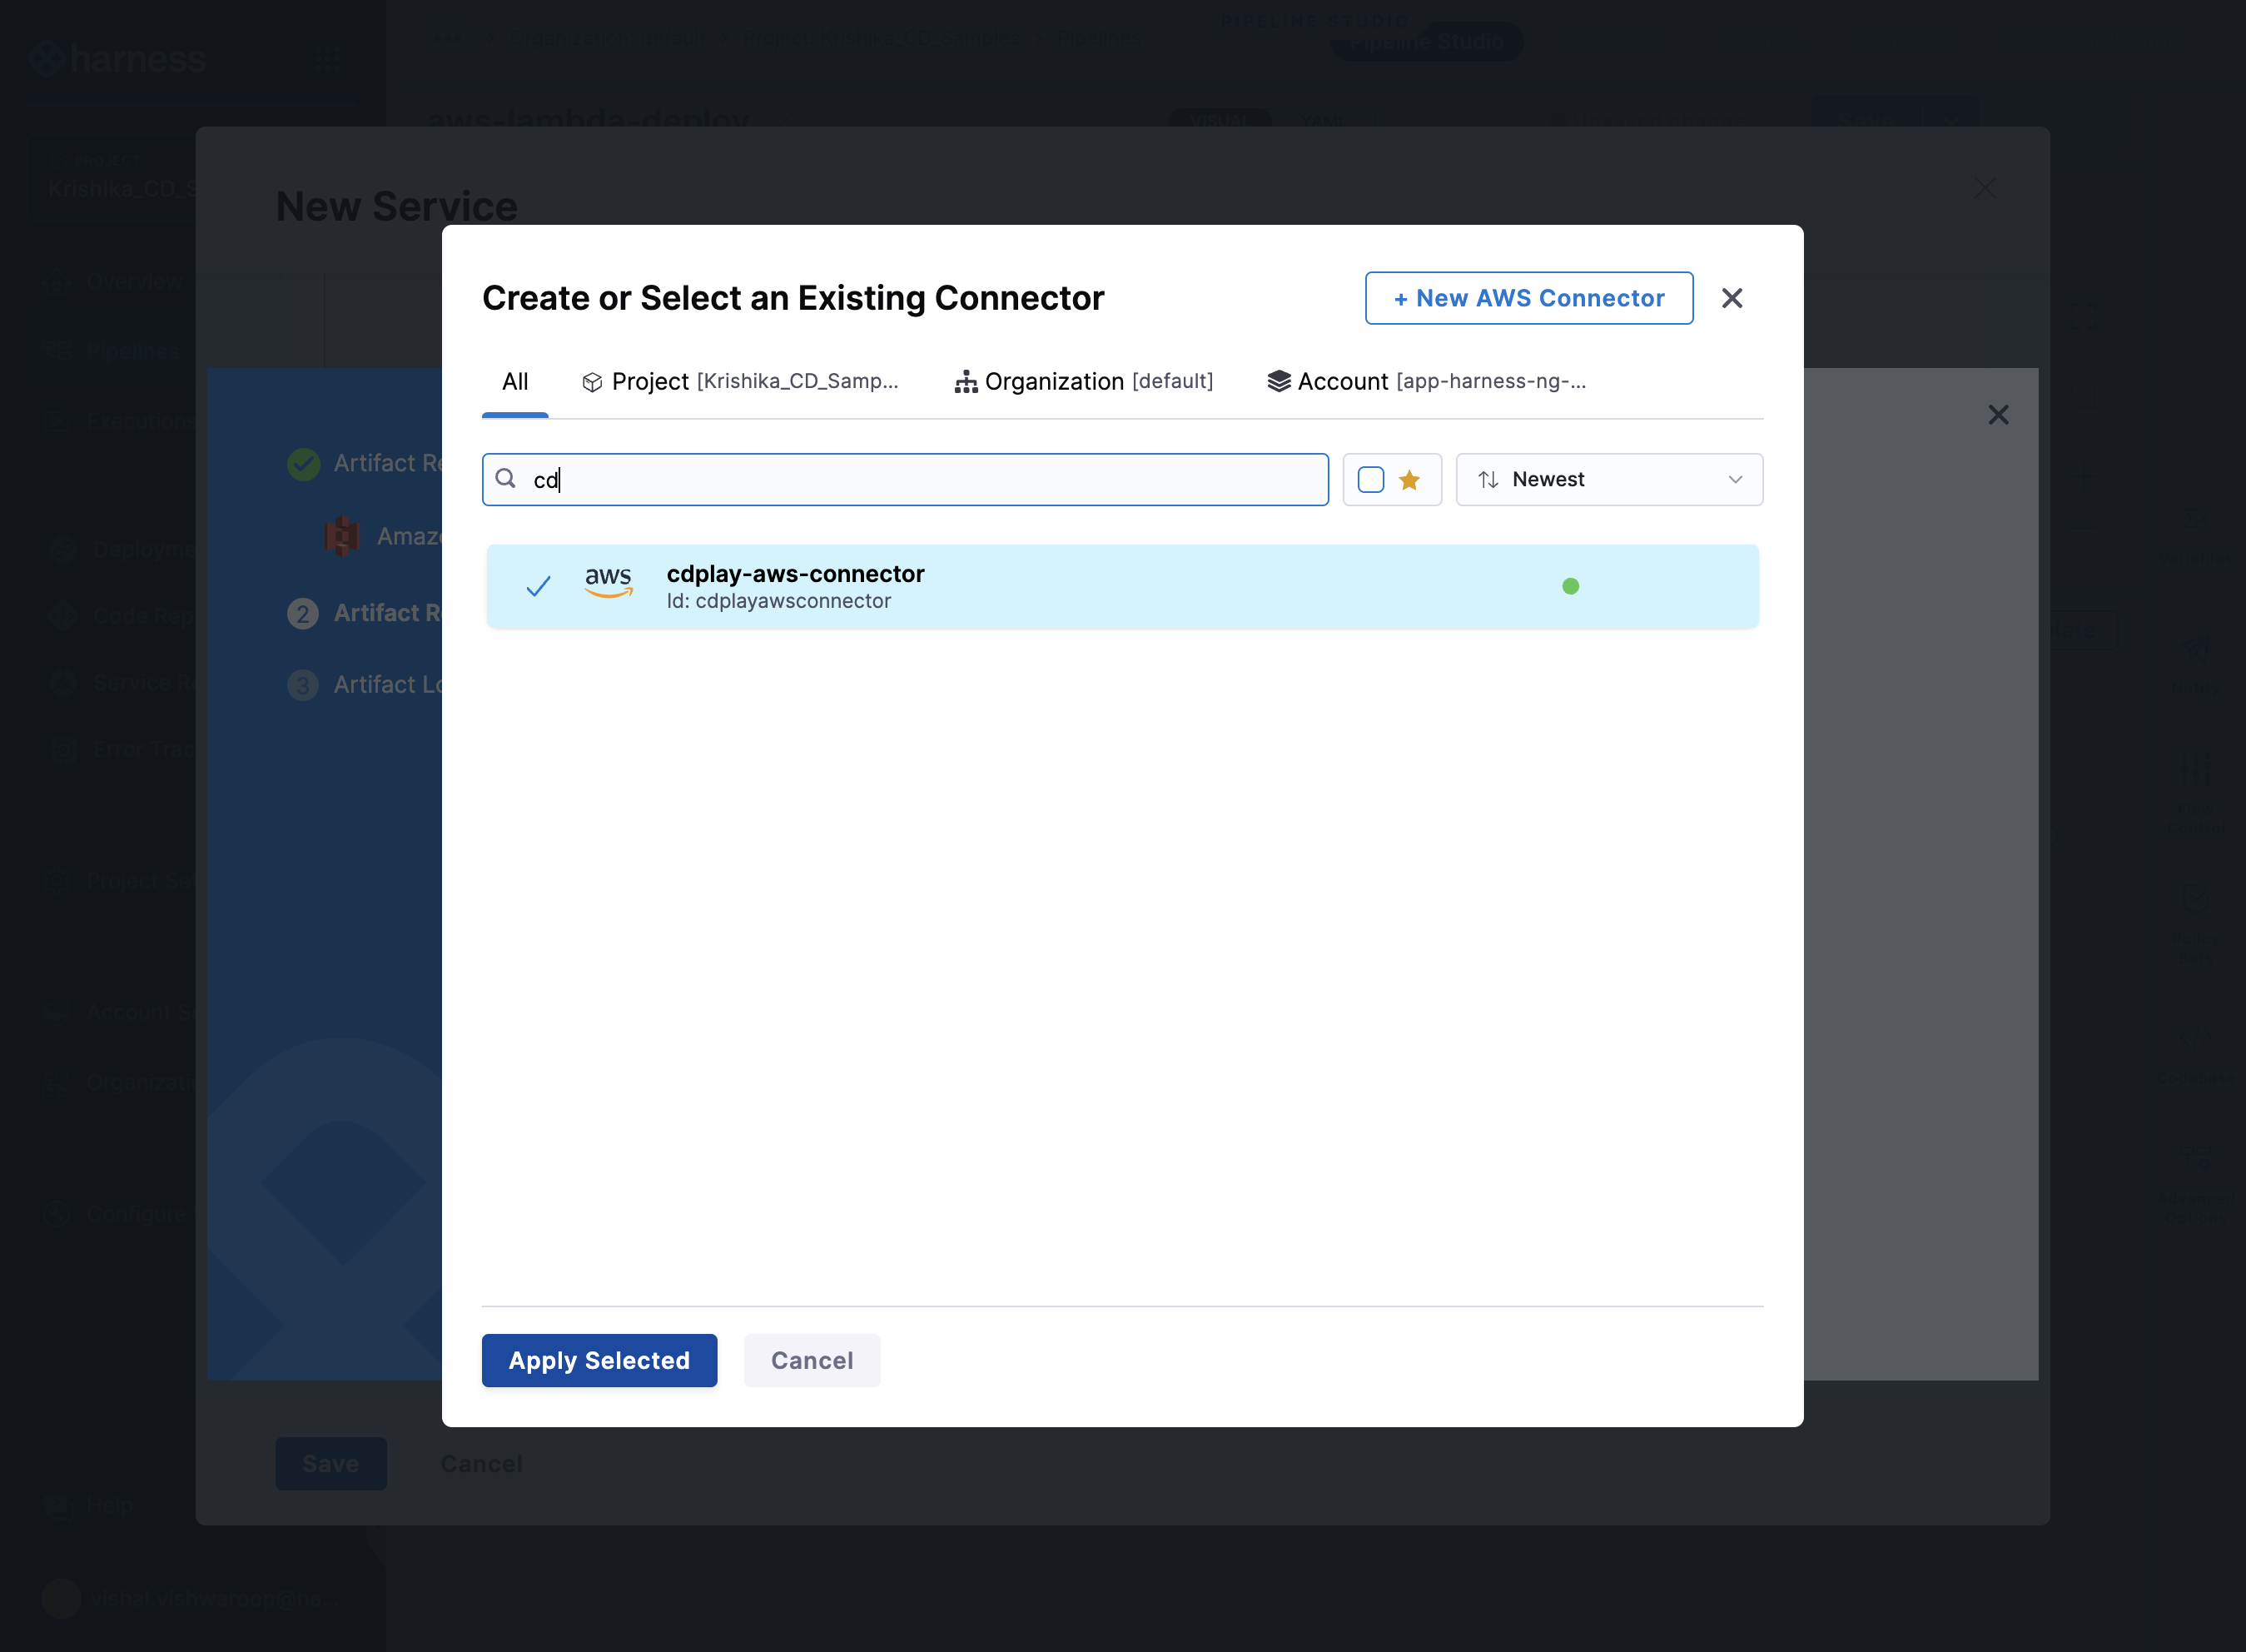Focus the connector search field

coord(905,480)
